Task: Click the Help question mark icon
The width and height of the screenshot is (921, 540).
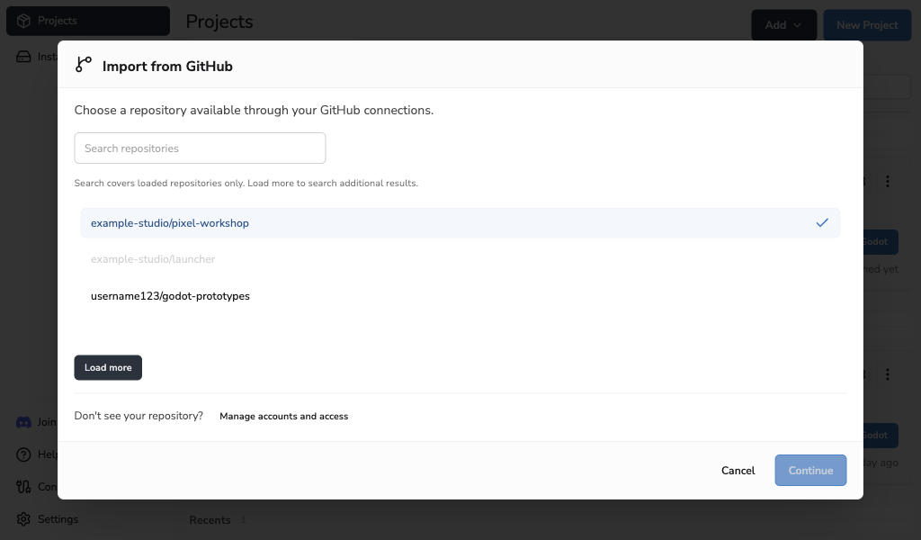Action: (x=23, y=454)
